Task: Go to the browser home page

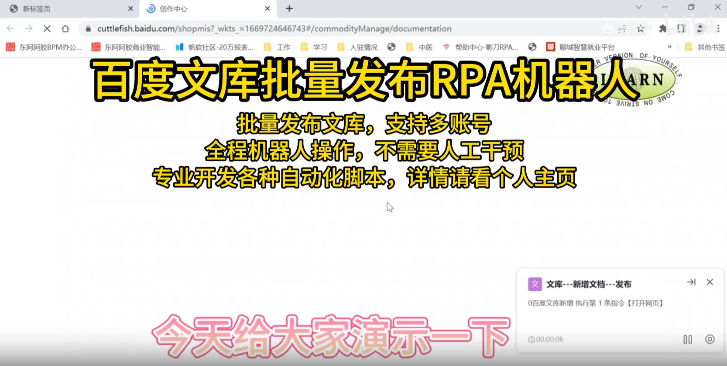Action: (65, 28)
